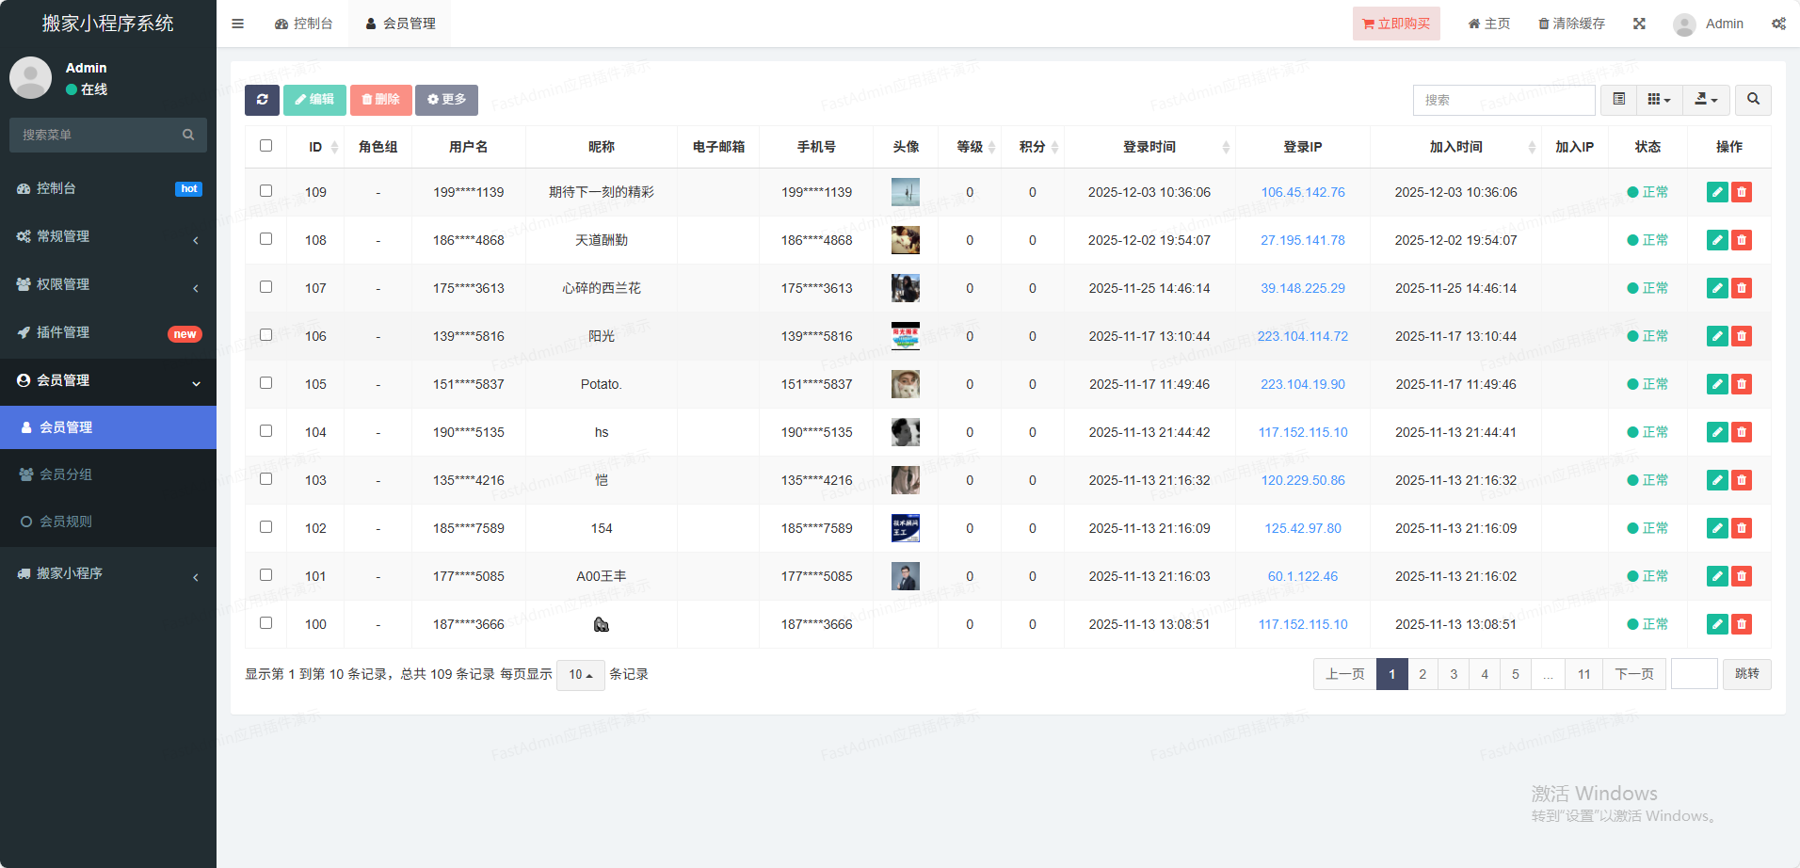Click the refresh table icon button
Screen dimensions: 1800x868
tap(262, 100)
